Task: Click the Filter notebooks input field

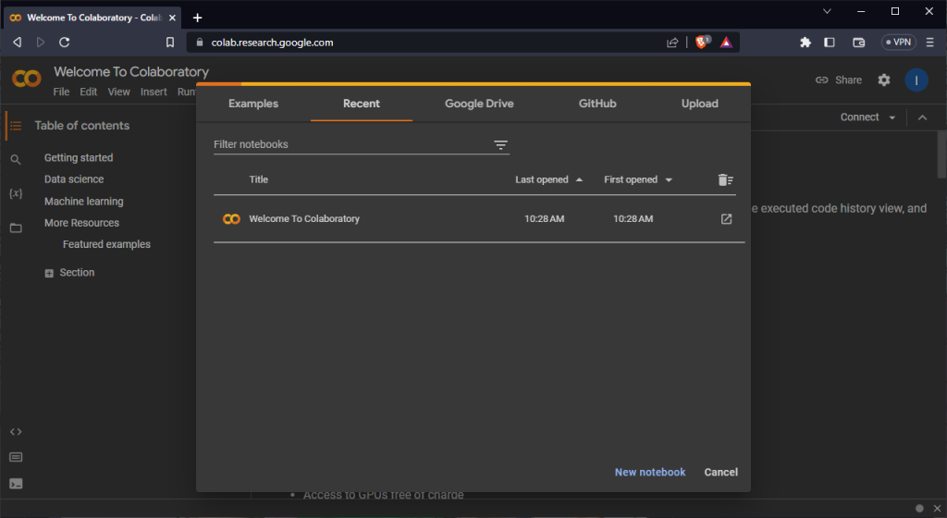Action: coord(351,144)
